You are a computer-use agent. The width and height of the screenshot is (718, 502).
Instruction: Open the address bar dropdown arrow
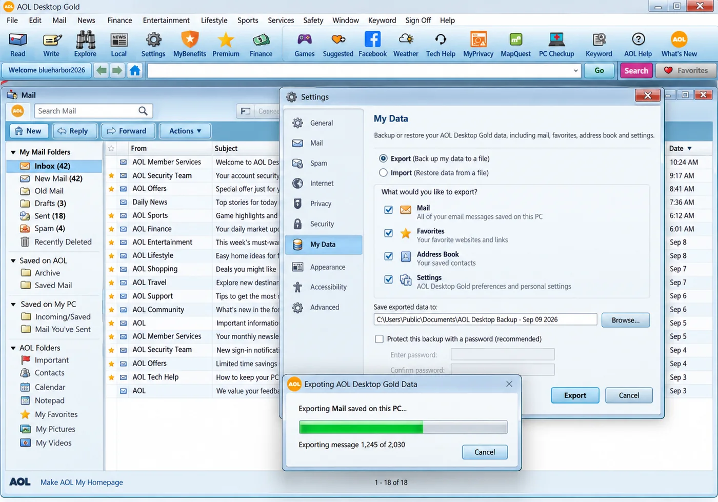point(575,71)
